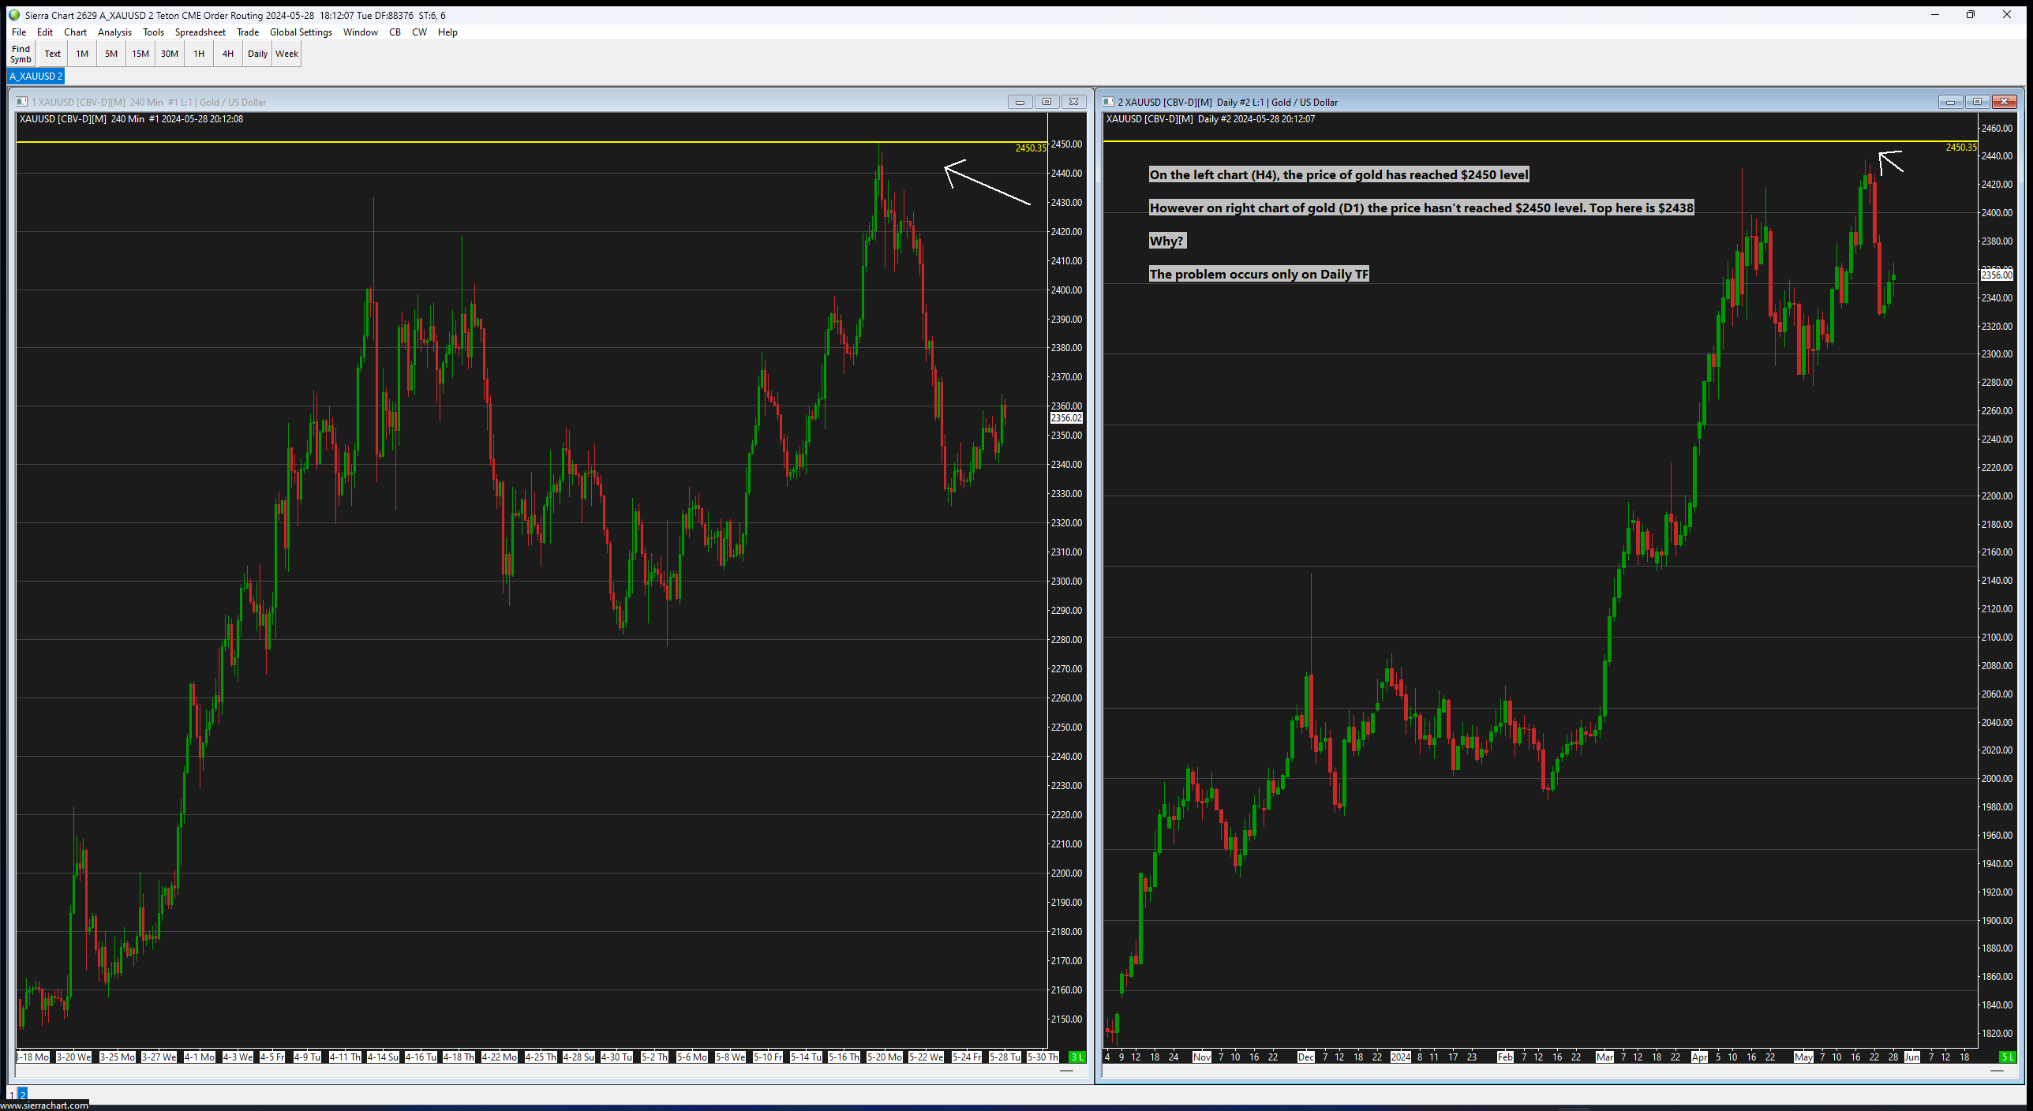Open the Analysis menu

pyautogui.click(x=114, y=32)
